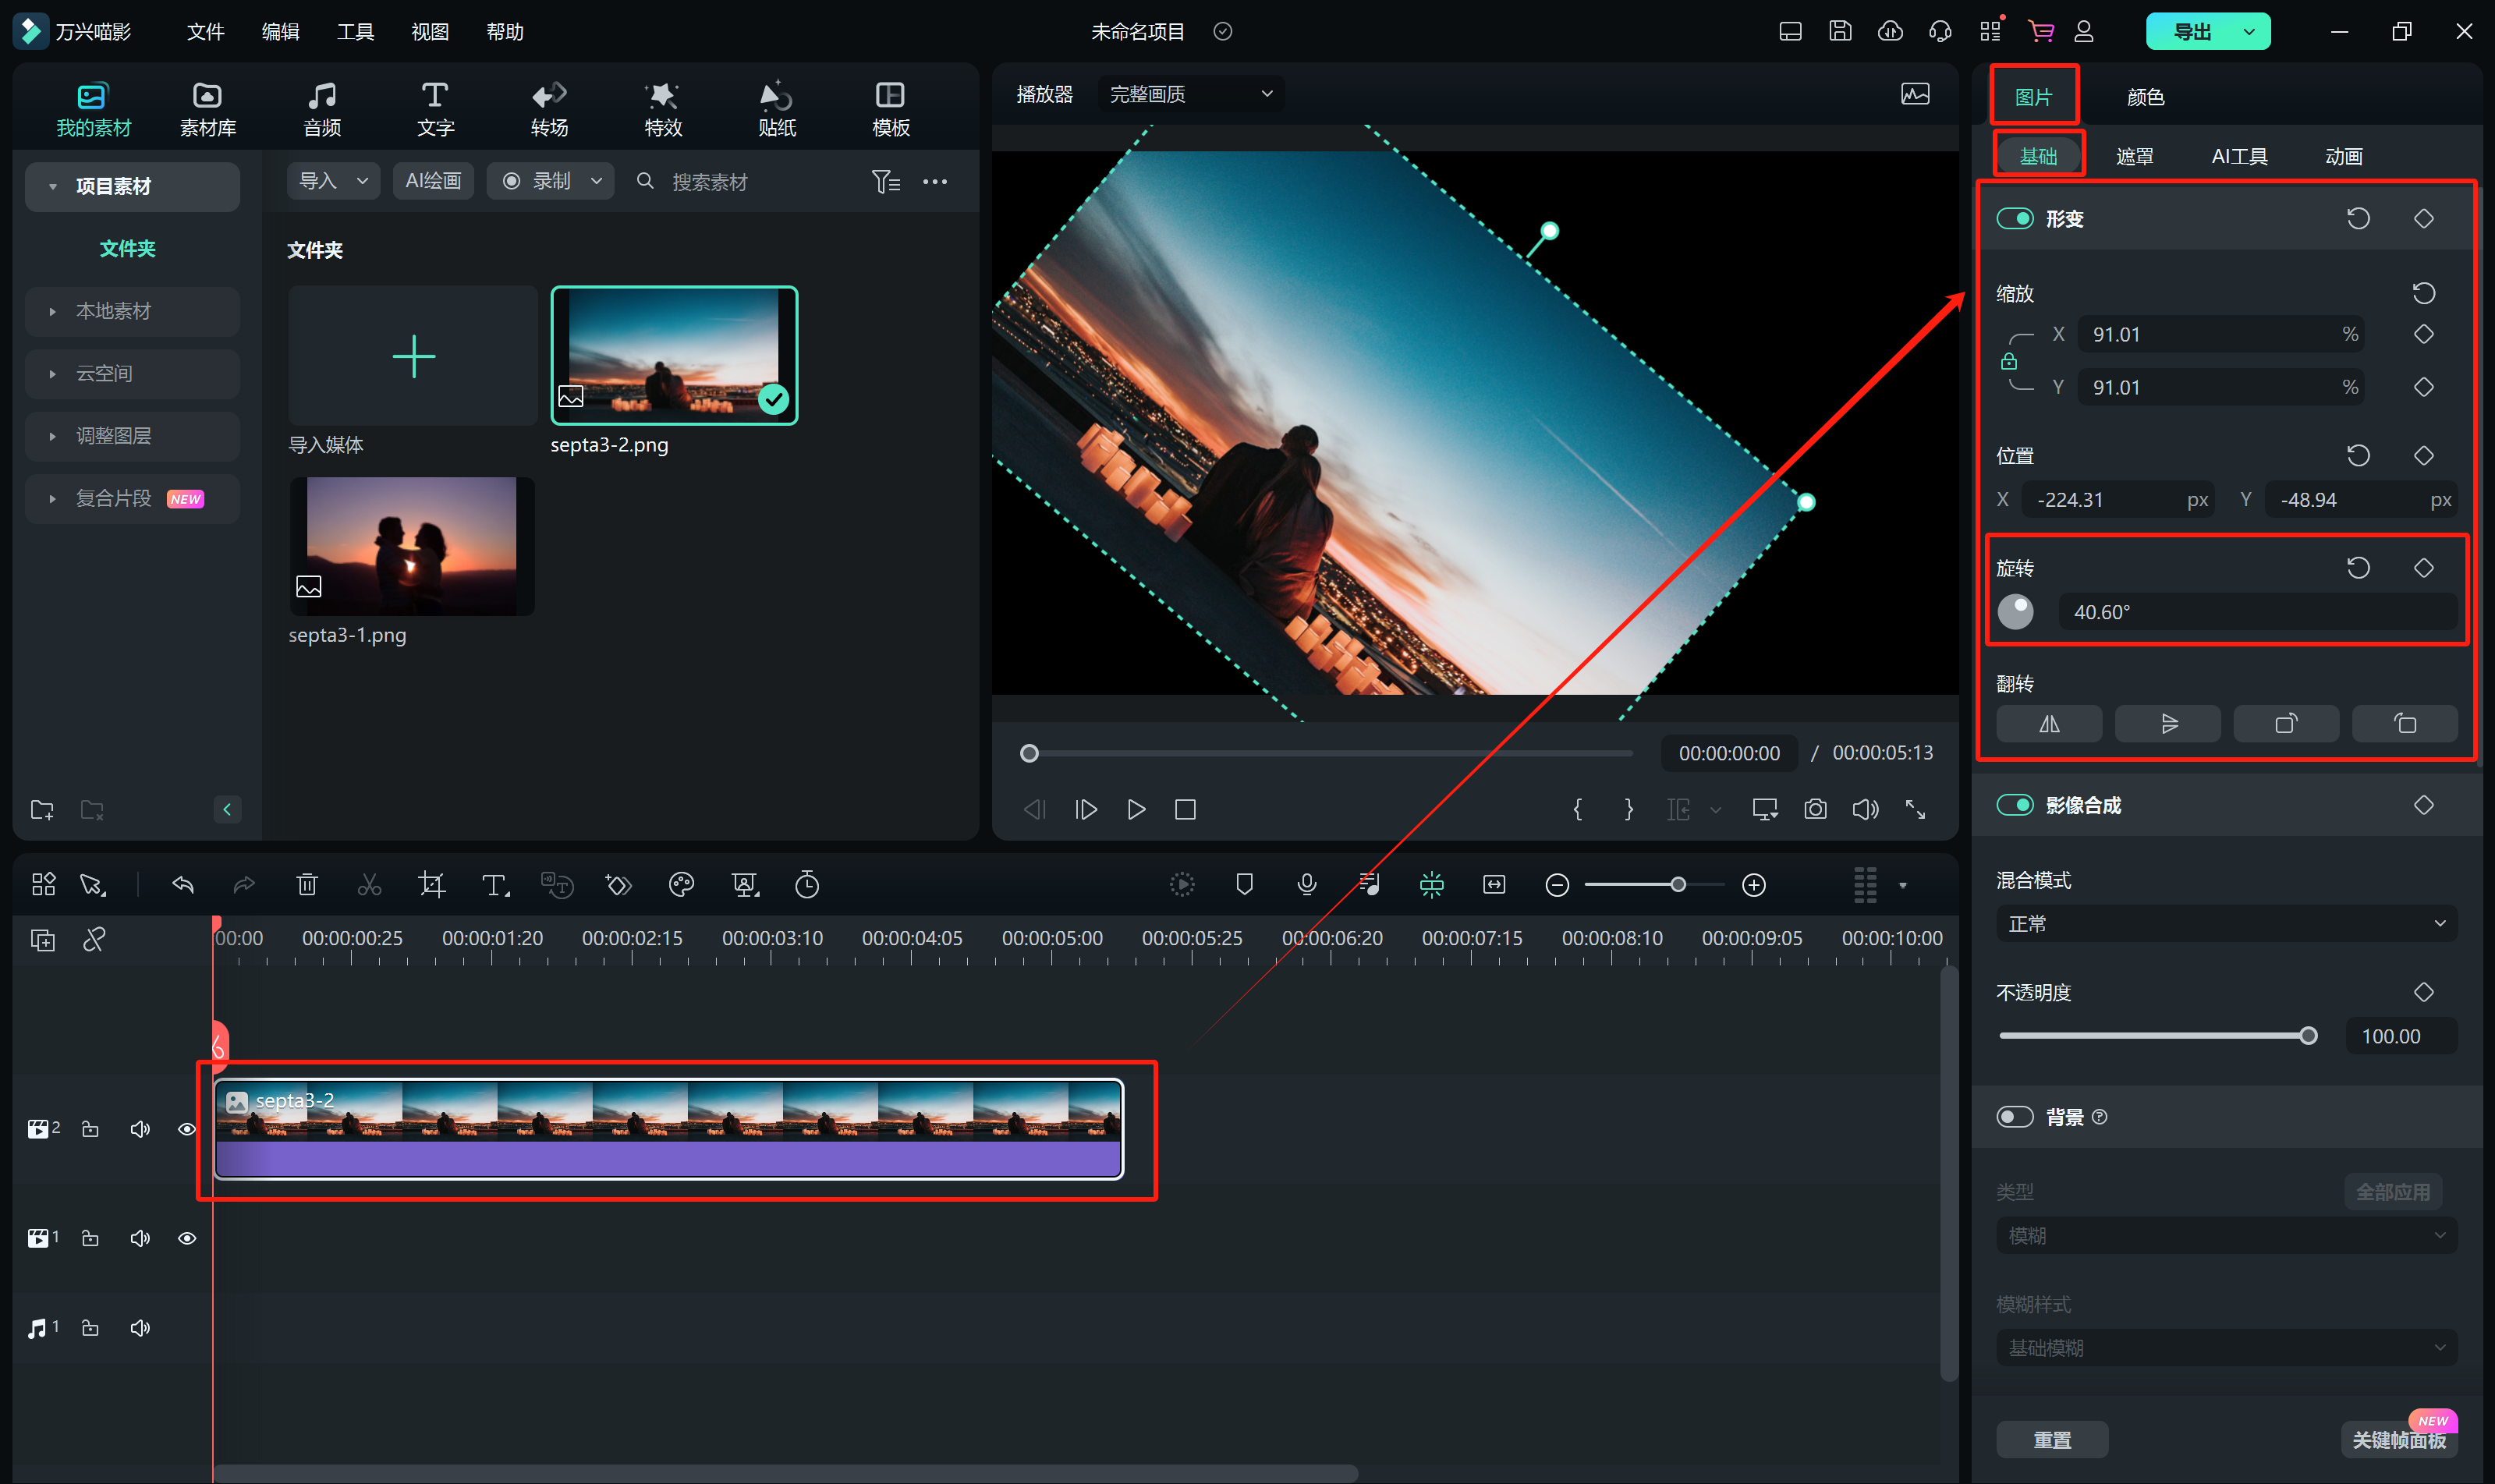Open the Stickers (贴纸) panel
Image resolution: width=2495 pixels, height=1484 pixels.
click(776, 108)
